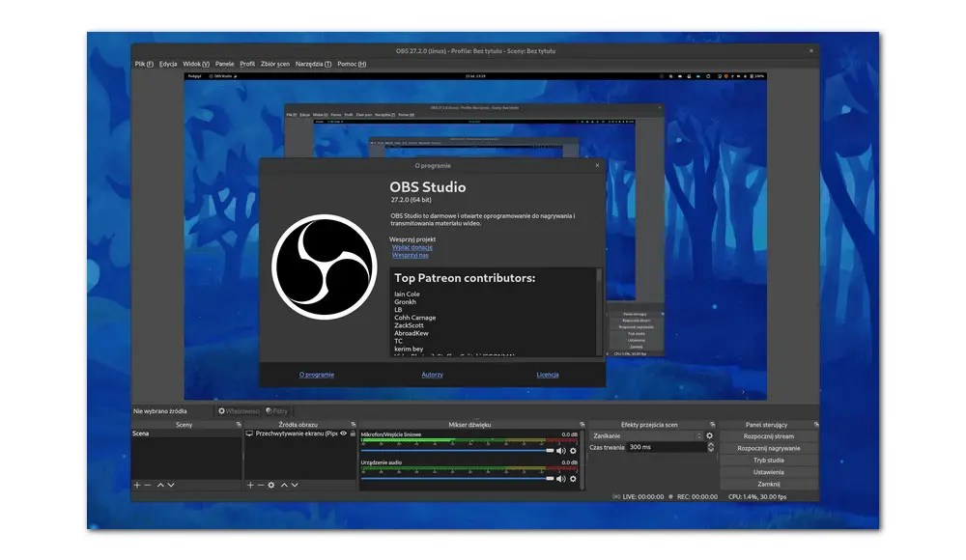
Task: Mute the Mikrofon/Wejście liniowe channel
Action: tap(560, 451)
